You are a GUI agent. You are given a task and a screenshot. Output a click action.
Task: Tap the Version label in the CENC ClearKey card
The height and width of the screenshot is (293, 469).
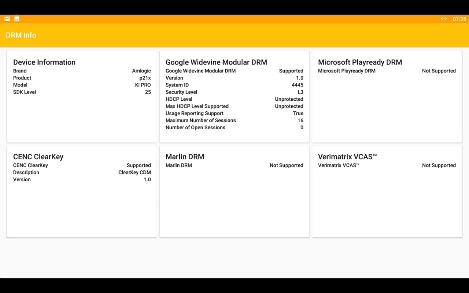[x=22, y=179]
